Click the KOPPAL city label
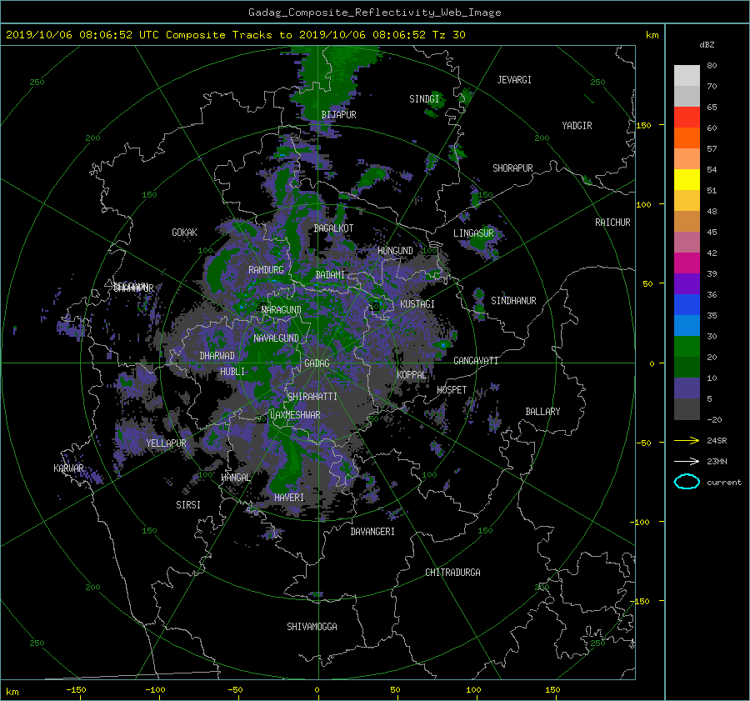Image resolution: width=750 pixels, height=701 pixels. coord(412,375)
